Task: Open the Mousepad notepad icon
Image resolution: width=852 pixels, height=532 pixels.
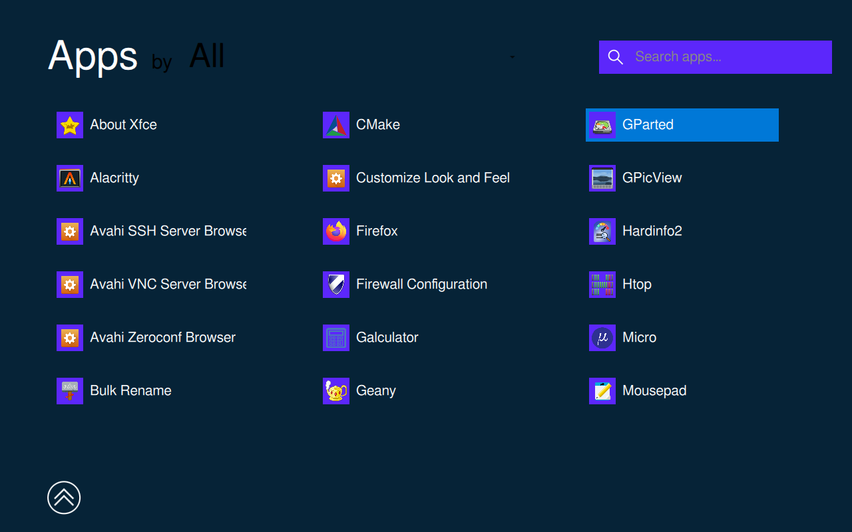Action: (602, 391)
